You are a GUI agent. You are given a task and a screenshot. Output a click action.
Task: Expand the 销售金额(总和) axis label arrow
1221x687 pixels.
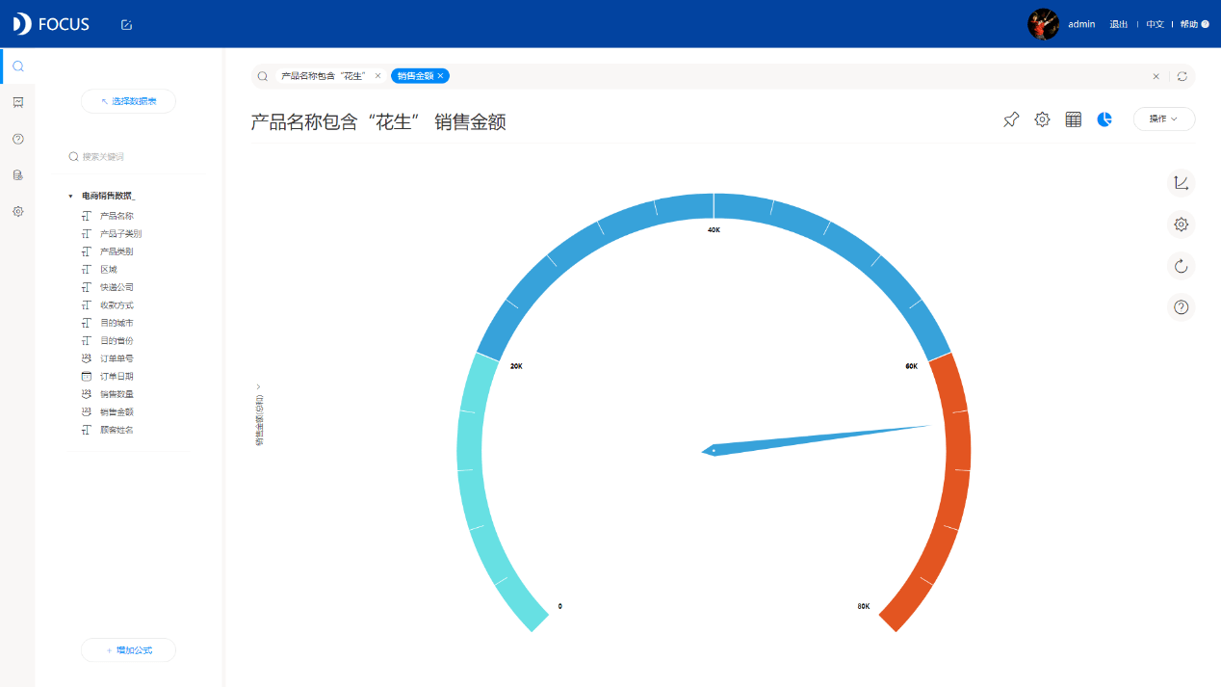[259, 386]
